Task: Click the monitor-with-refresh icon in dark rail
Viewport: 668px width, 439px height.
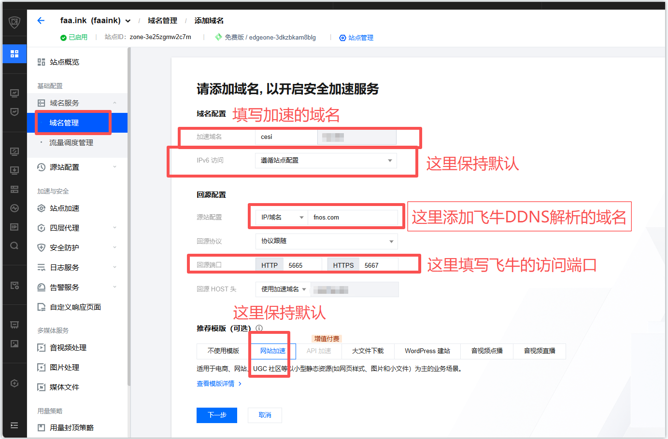Action: (x=14, y=151)
